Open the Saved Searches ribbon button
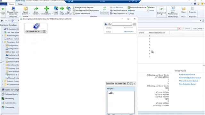This screenshot has height=115, width=205. click(26, 11)
